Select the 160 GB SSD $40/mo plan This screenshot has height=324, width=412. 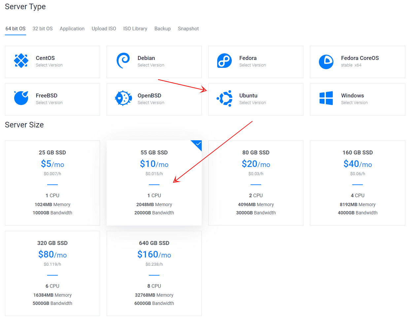point(358,183)
